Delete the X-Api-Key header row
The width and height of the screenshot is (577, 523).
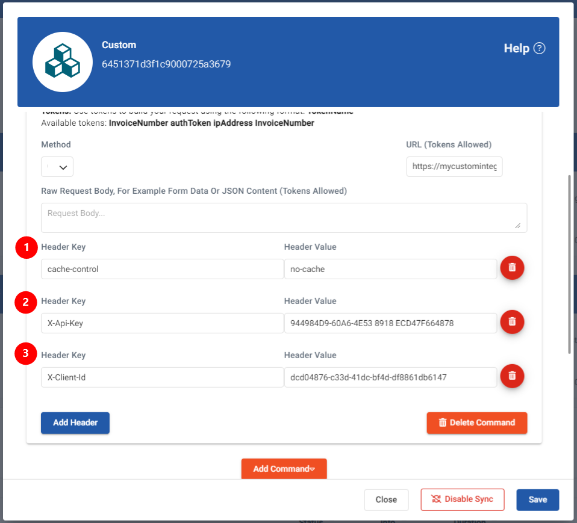pyautogui.click(x=512, y=322)
